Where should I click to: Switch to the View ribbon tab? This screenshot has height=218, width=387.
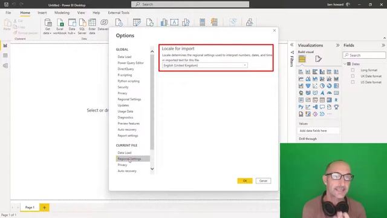(81, 13)
